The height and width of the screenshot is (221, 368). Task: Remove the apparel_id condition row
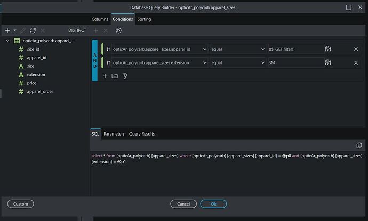[356, 49]
